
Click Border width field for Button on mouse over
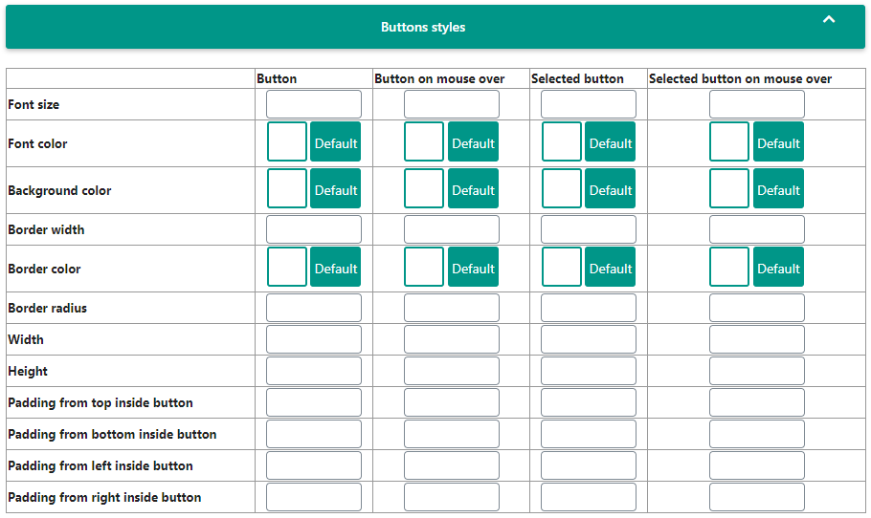tap(452, 229)
